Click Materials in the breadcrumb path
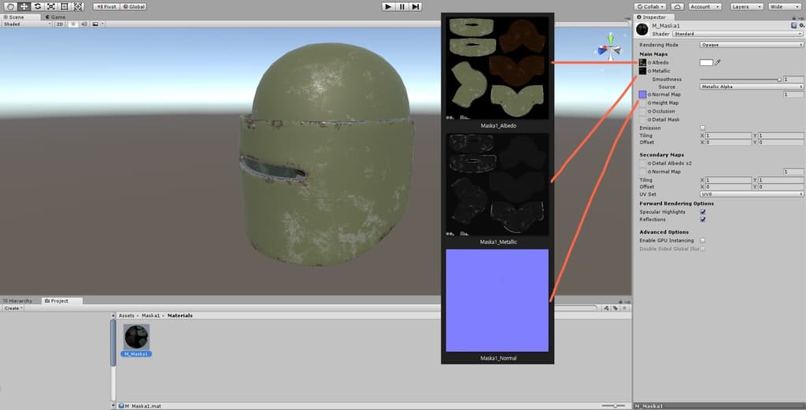806x410 pixels. [180, 316]
